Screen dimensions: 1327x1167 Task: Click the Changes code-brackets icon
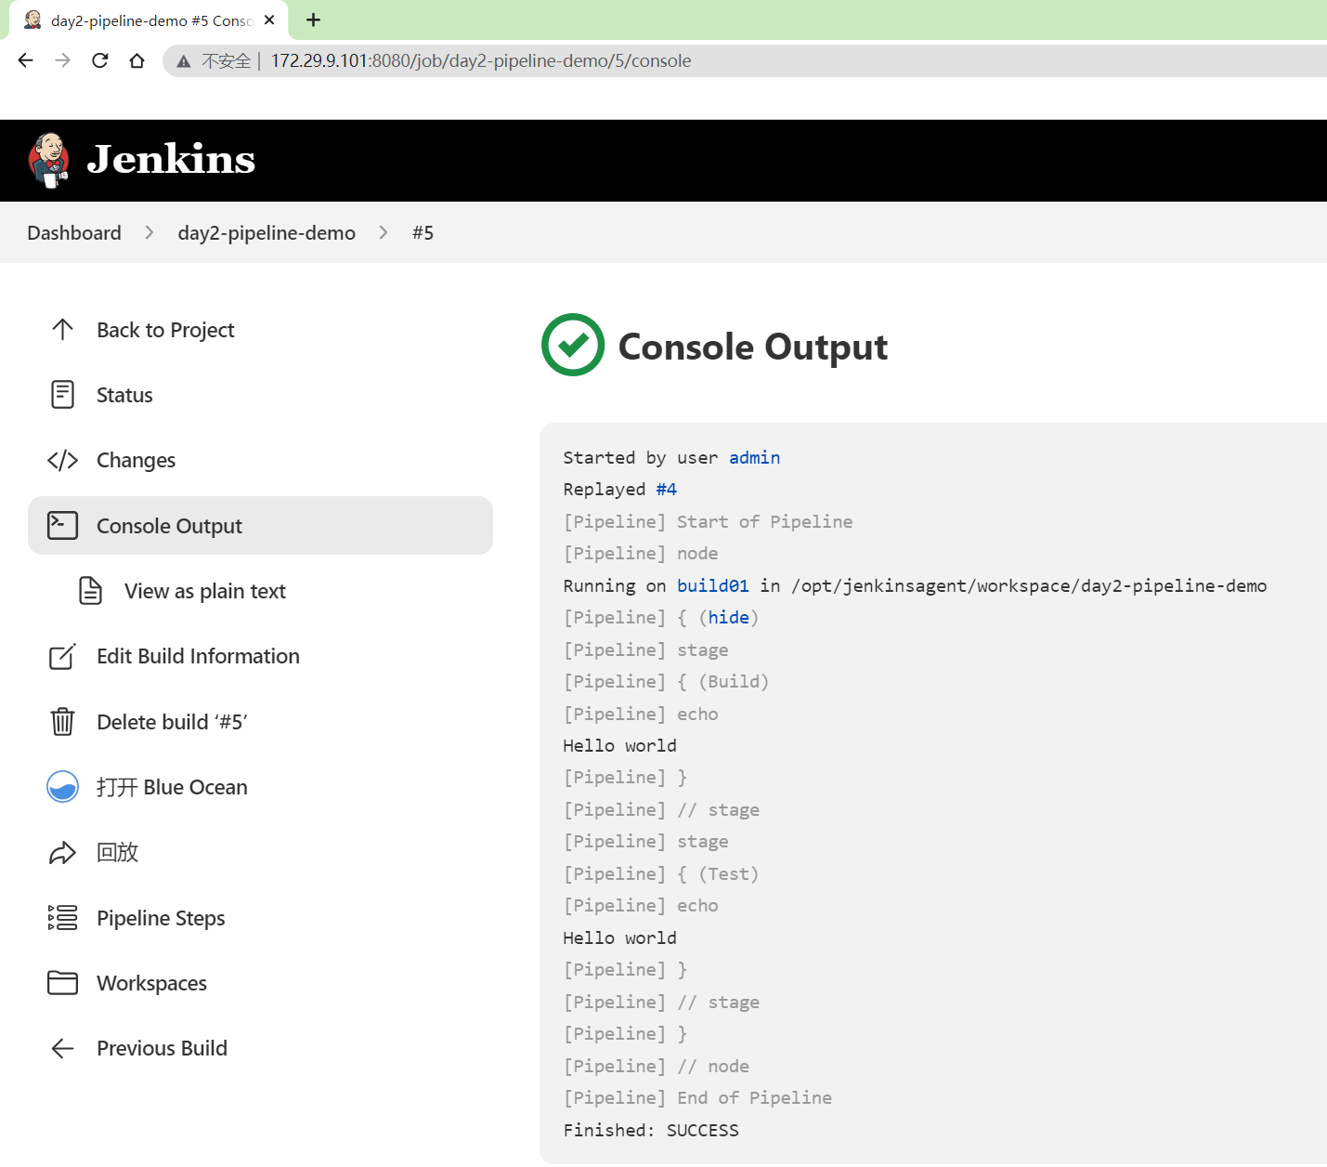[62, 460]
